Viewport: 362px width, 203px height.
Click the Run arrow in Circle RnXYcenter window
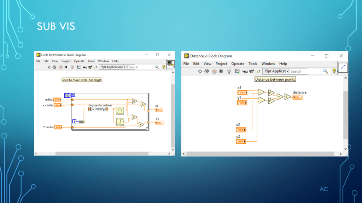coord(49,67)
